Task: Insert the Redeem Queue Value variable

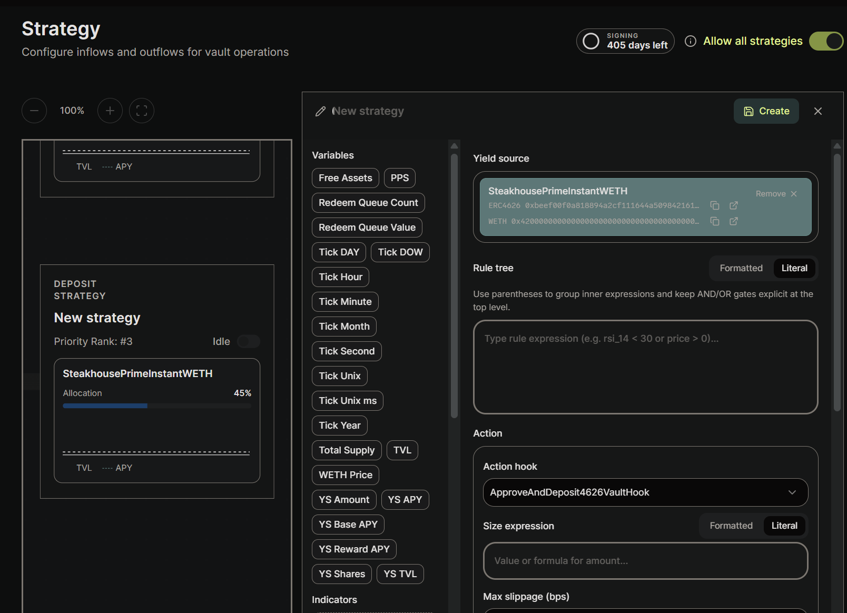Action: pyautogui.click(x=367, y=228)
